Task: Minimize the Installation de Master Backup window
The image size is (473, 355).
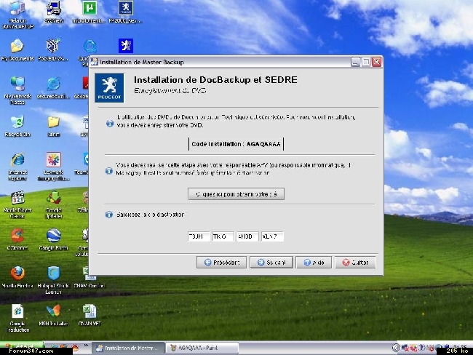Action: 355,62
